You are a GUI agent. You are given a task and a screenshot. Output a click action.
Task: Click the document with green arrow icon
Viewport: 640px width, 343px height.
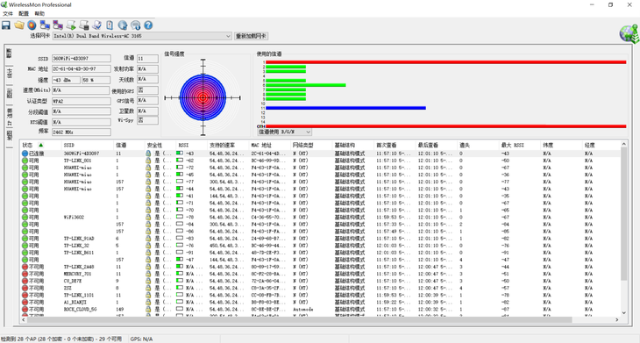point(71,25)
